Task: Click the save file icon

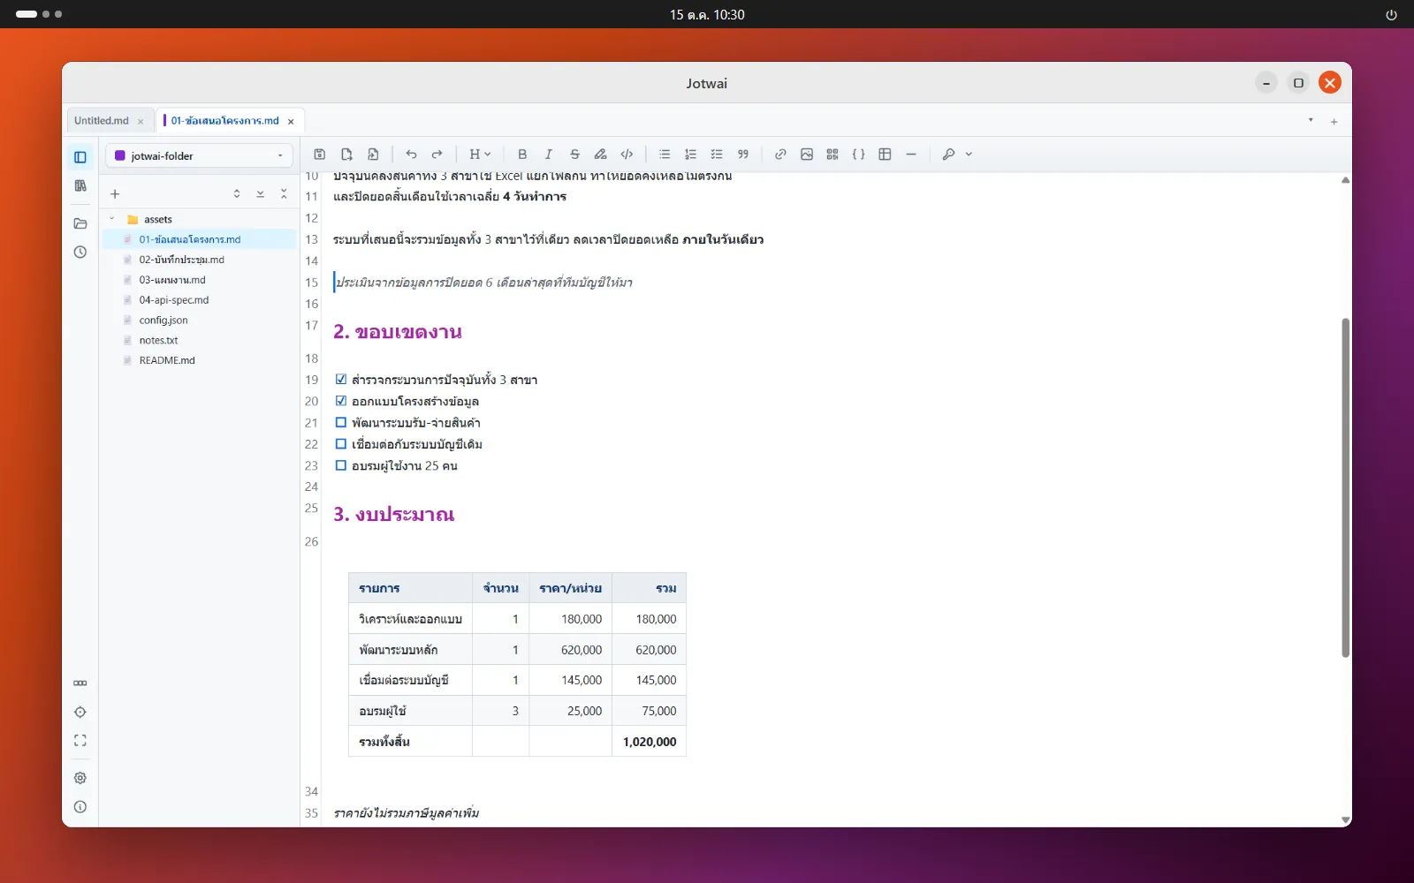Action: pos(320,155)
